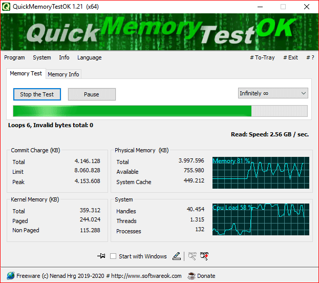Click the 'Commit Charge (KB)' group label
The width and height of the screenshot is (319, 283).
click(x=35, y=150)
